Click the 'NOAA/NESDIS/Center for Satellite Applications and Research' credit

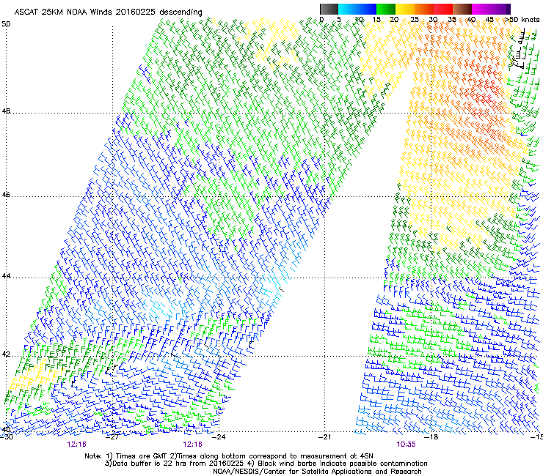point(317,472)
